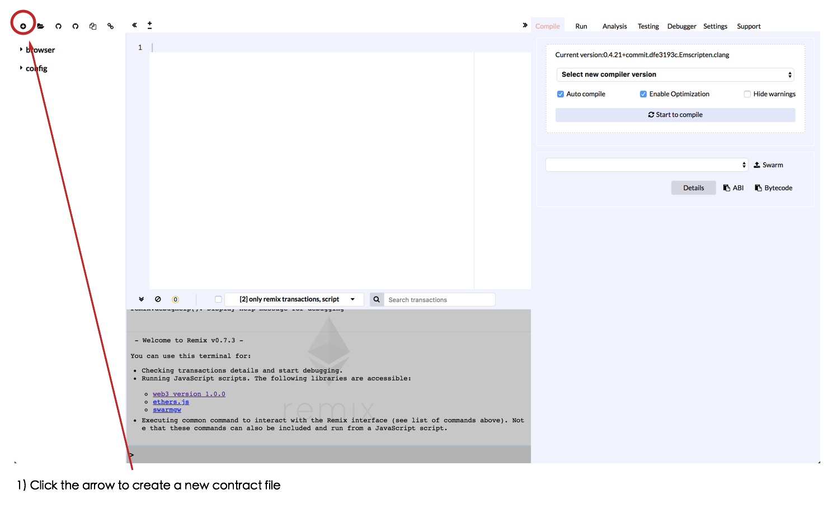Screen dimensions: 837x508
Task: Go to the Analysis tab
Action: click(615, 26)
